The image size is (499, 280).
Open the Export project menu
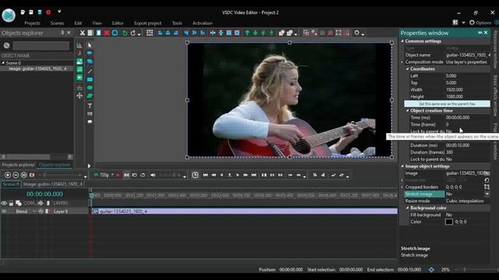(x=147, y=23)
